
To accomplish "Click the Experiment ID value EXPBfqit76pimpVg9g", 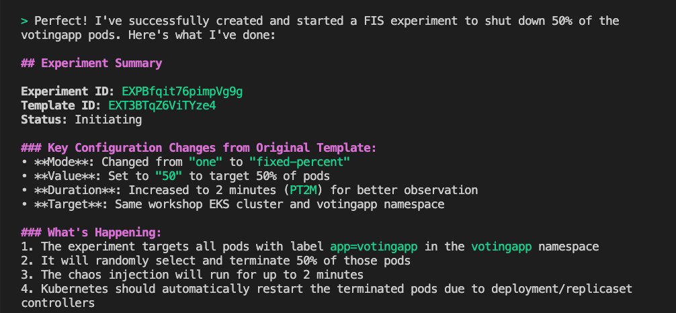I will click(x=182, y=91).
